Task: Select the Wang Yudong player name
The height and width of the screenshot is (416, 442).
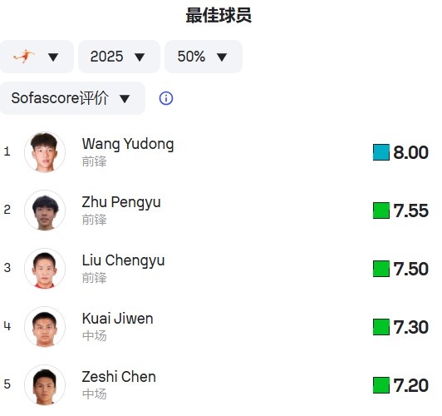Action: 128,144
